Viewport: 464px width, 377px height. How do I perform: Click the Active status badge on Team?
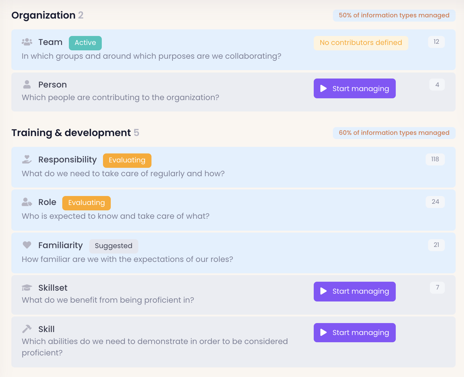click(85, 43)
